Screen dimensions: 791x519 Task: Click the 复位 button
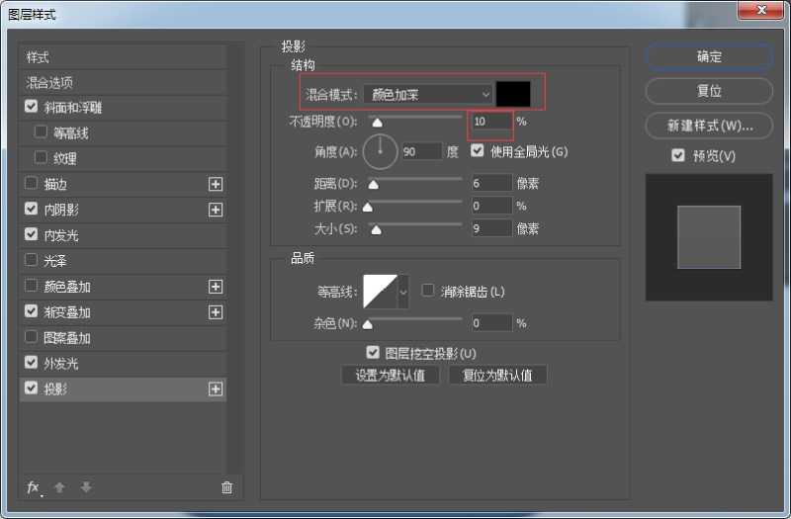click(x=709, y=91)
